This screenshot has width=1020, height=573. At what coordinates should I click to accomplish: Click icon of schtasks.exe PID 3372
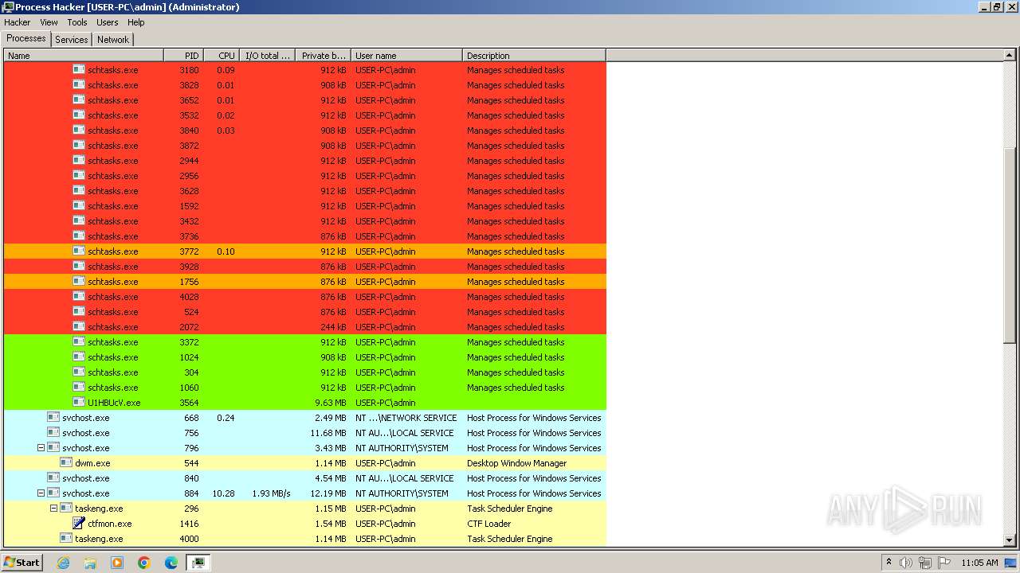click(79, 342)
